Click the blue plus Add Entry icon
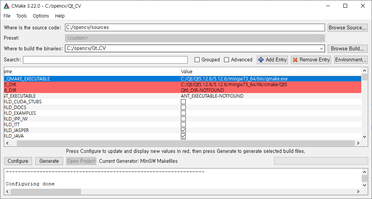 [261, 60]
